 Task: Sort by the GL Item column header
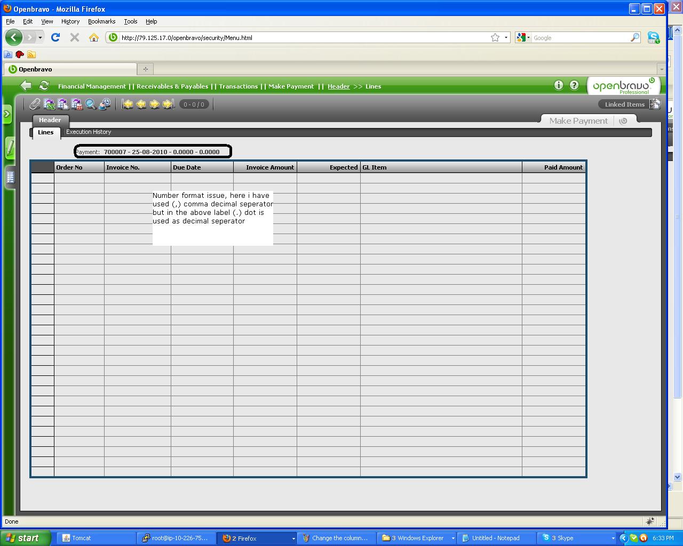(x=441, y=167)
